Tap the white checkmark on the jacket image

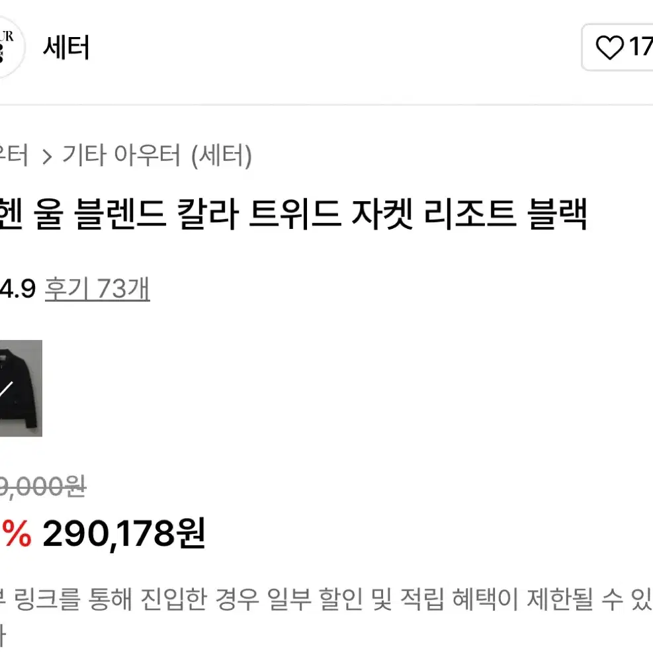pos(6,390)
